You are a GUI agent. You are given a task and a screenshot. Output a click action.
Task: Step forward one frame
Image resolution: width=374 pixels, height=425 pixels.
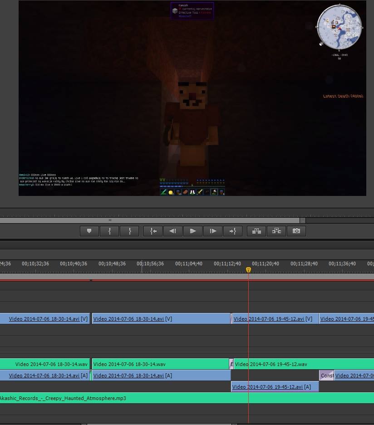[213, 231]
